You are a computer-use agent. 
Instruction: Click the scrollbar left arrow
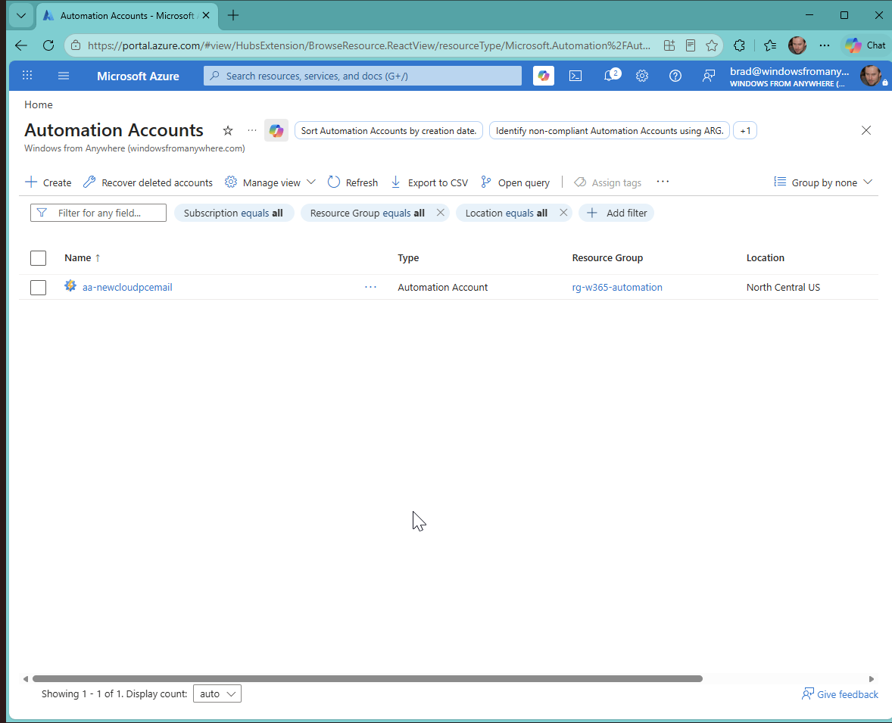coord(26,678)
